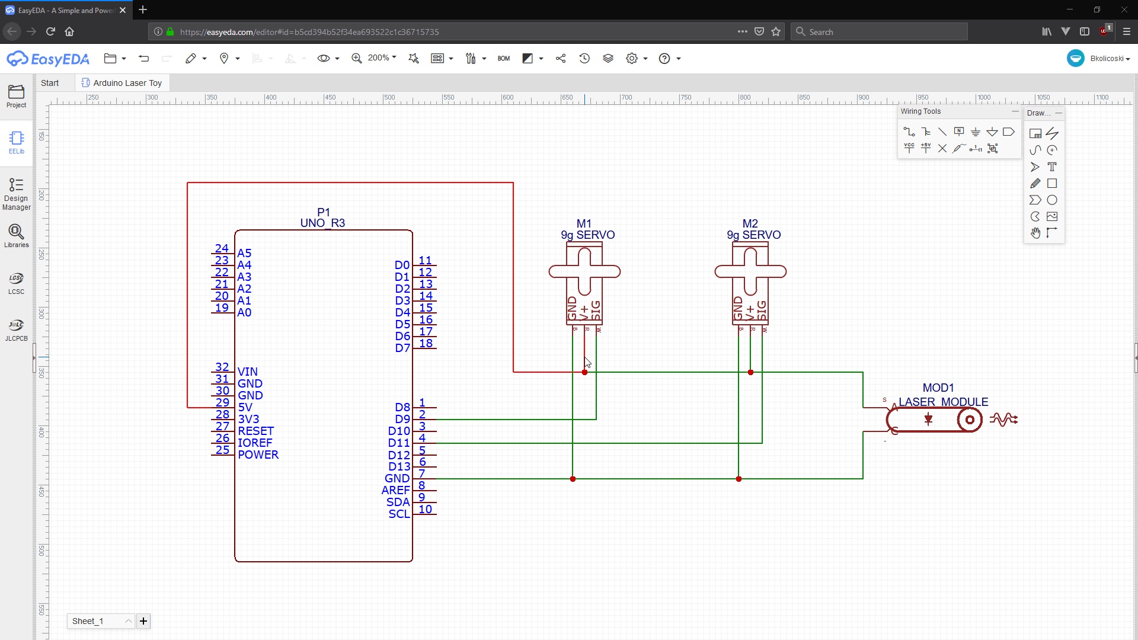Select the Arc drawing tool

pyautogui.click(x=1052, y=150)
